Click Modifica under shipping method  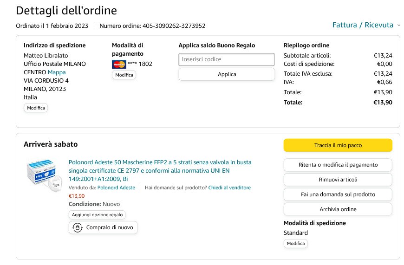(x=295, y=244)
